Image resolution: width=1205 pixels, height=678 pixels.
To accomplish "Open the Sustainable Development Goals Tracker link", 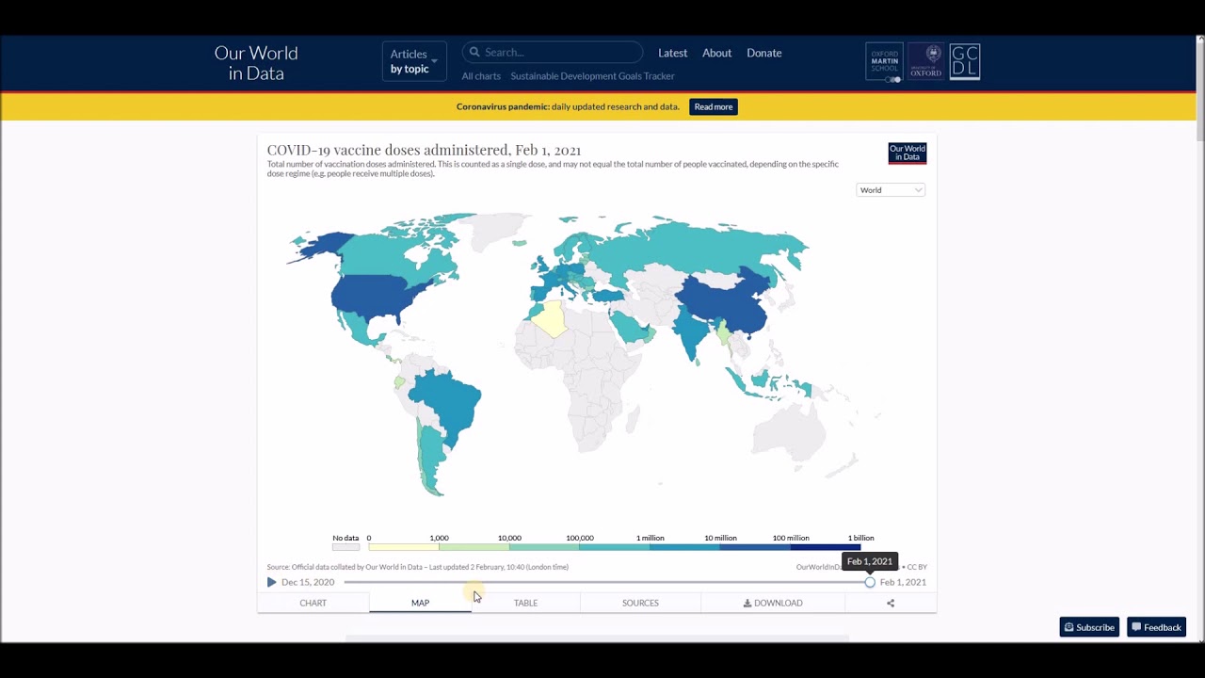I will click(x=592, y=76).
